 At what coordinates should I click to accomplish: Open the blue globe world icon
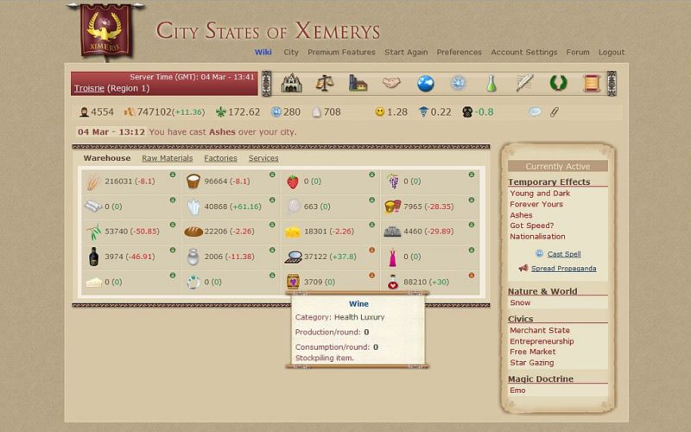pyautogui.click(x=425, y=84)
